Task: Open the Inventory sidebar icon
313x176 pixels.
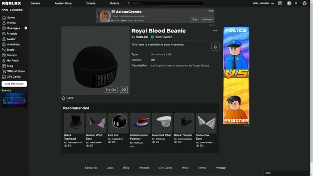Action: (4, 44)
